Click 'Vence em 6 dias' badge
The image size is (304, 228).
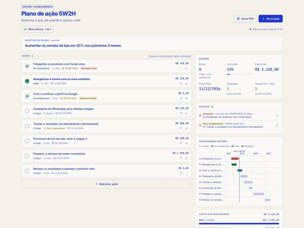click(88, 98)
